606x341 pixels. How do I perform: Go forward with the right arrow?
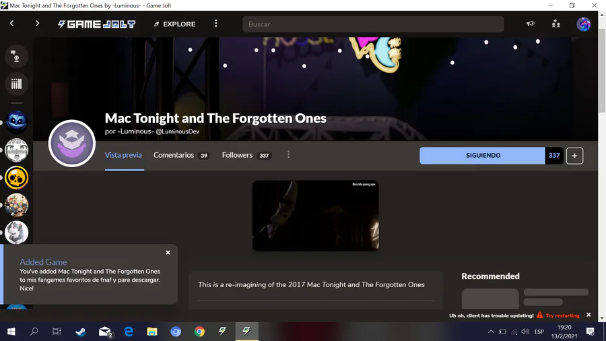point(37,24)
